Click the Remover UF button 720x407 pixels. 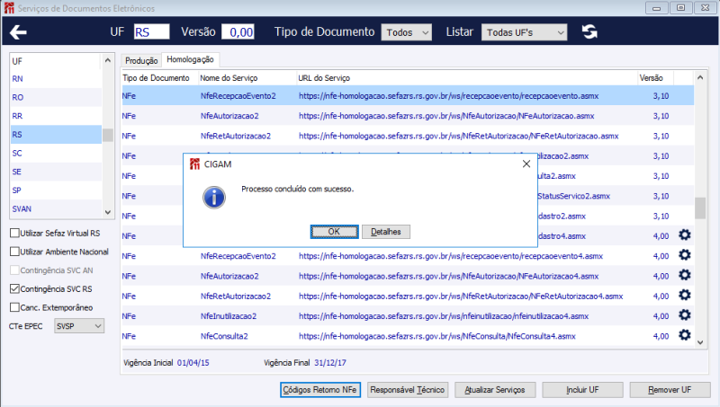[x=670, y=390]
